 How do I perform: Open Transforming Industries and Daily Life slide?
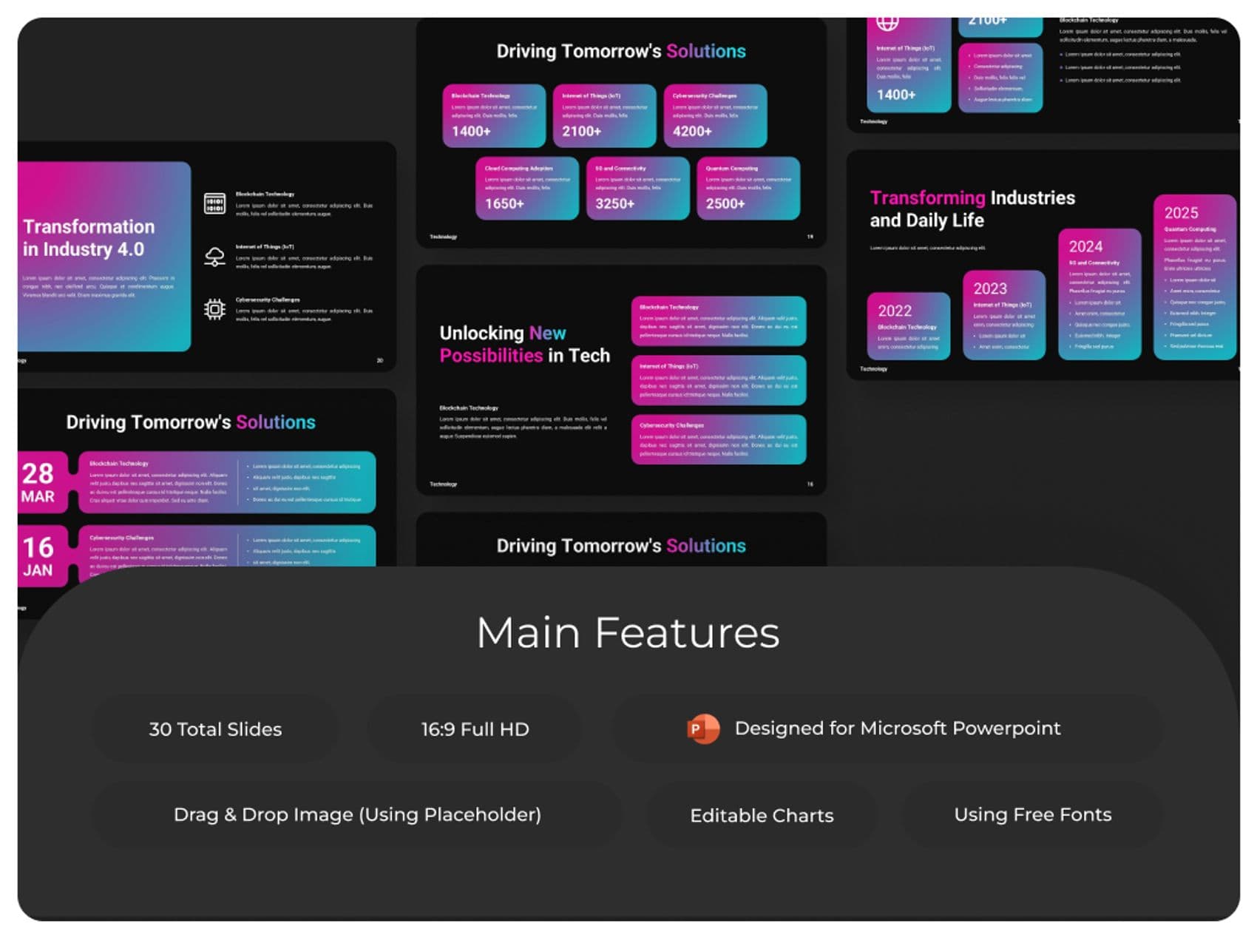tap(1043, 265)
